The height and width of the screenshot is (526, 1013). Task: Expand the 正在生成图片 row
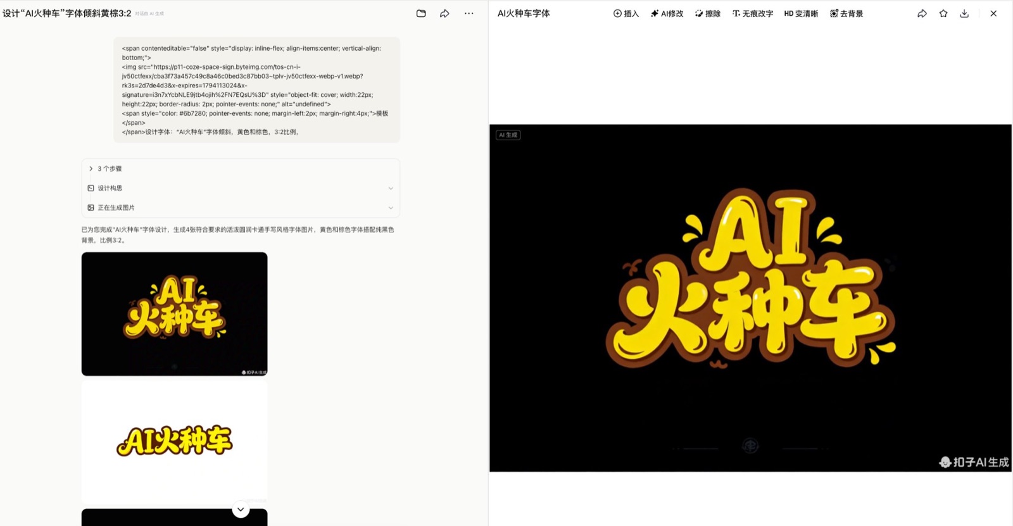(241, 208)
